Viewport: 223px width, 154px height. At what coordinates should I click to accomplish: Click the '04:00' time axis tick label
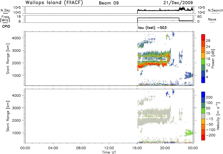point(53,148)
